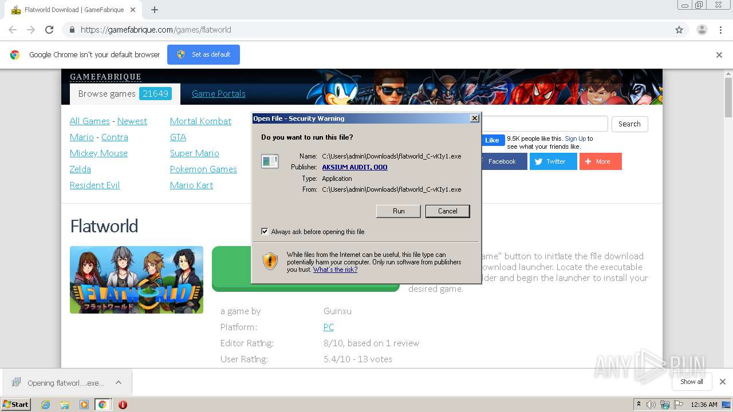Click the application file icon in the dialog
The image size is (733, 412).
click(270, 161)
